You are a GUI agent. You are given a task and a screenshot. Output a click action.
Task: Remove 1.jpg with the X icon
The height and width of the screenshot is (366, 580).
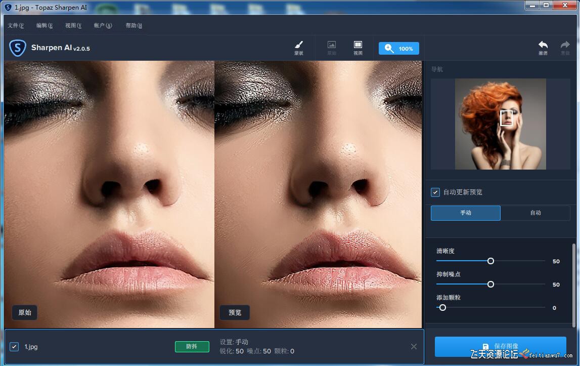coord(414,346)
